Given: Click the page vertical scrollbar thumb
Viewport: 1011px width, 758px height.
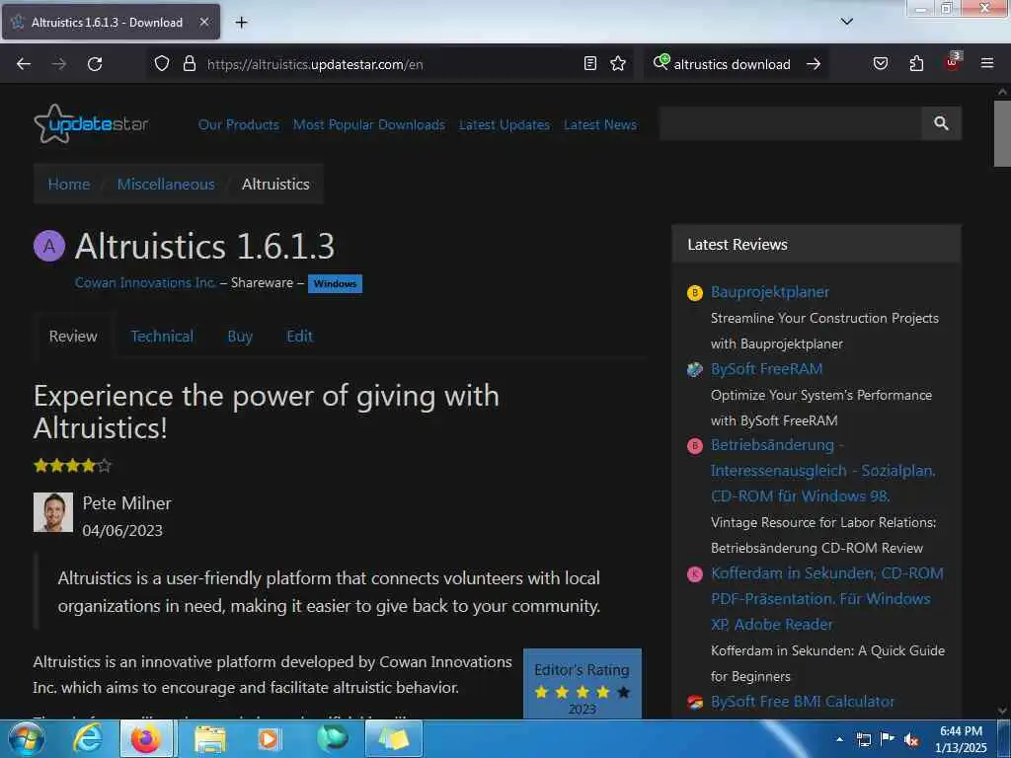Looking at the screenshot, I should [1002, 133].
